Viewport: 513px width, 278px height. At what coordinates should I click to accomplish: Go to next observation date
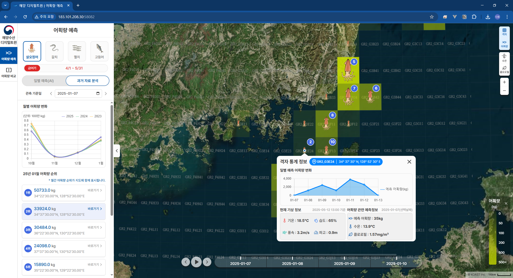point(106,94)
